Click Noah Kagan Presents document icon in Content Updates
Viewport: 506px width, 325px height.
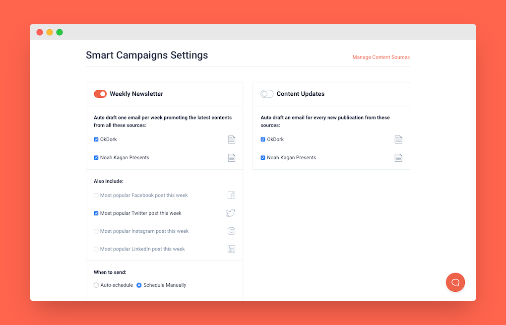pos(398,158)
